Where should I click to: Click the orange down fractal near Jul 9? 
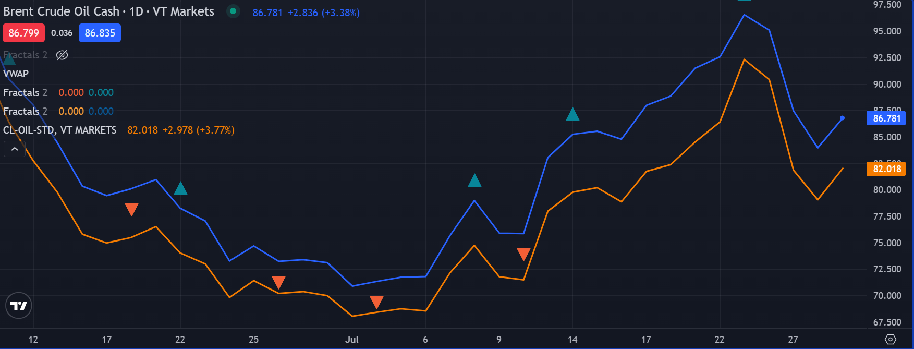click(523, 255)
